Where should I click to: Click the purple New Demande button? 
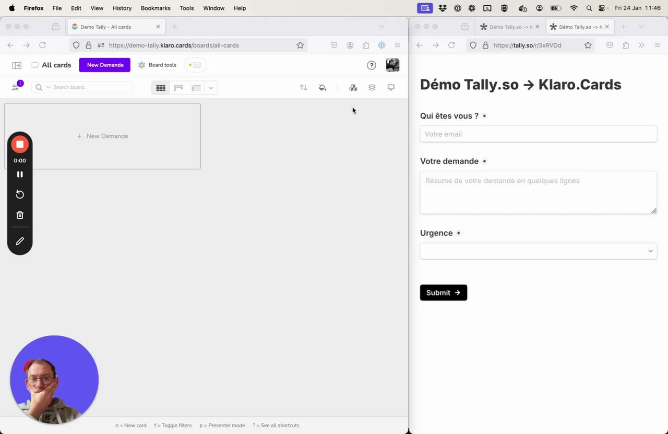pyautogui.click(x=105, y=65)
